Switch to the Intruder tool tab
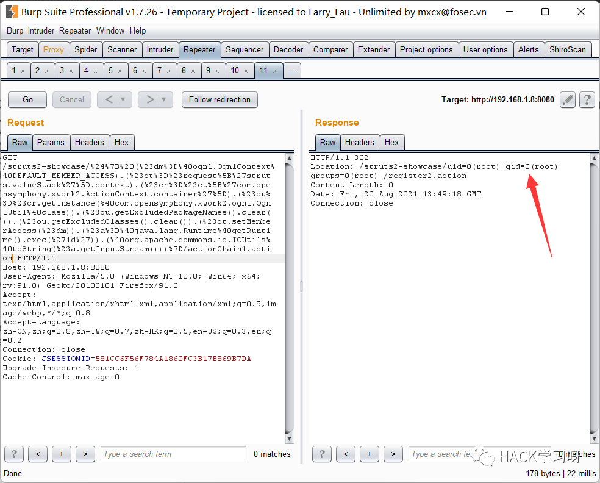The width and height of the screenshot is (600, 483). (x=160, y=50)
